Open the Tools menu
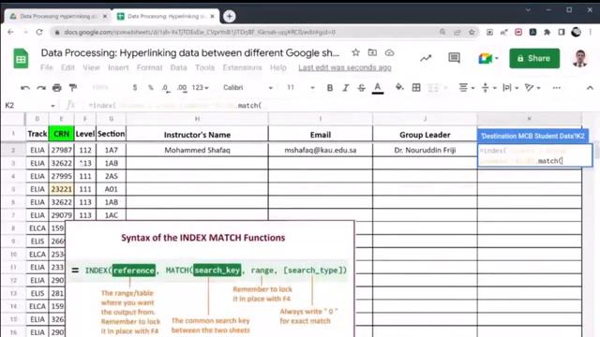 point(204,67)
